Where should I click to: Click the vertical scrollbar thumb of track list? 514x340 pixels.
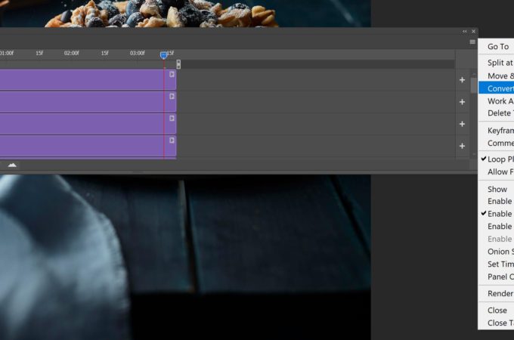tap(474, 85)
